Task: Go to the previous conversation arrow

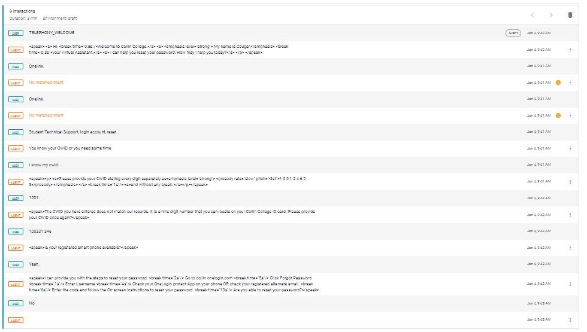Action: 532,15
